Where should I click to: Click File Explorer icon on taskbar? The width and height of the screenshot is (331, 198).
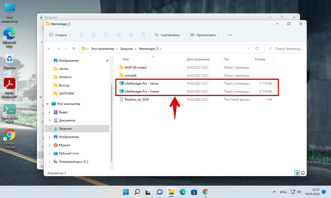tap(171, 192)
